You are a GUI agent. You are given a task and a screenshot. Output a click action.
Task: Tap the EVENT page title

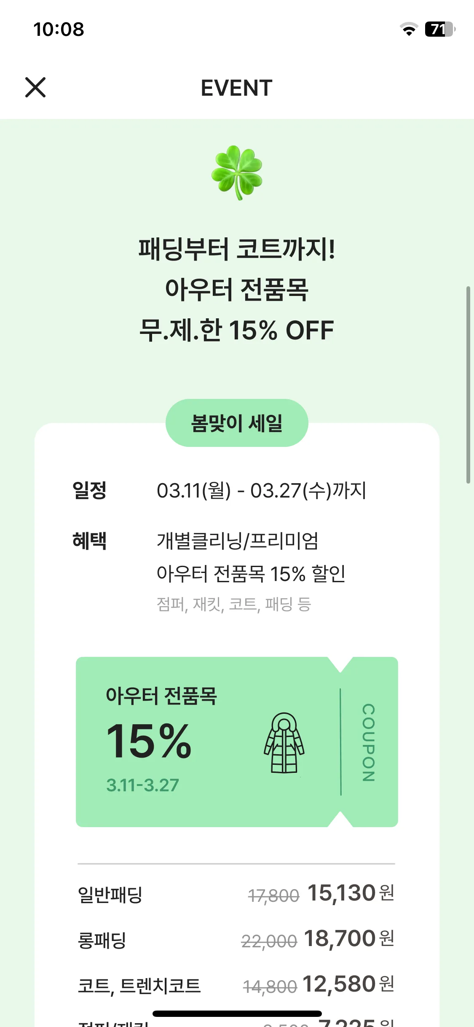[236, 88]
